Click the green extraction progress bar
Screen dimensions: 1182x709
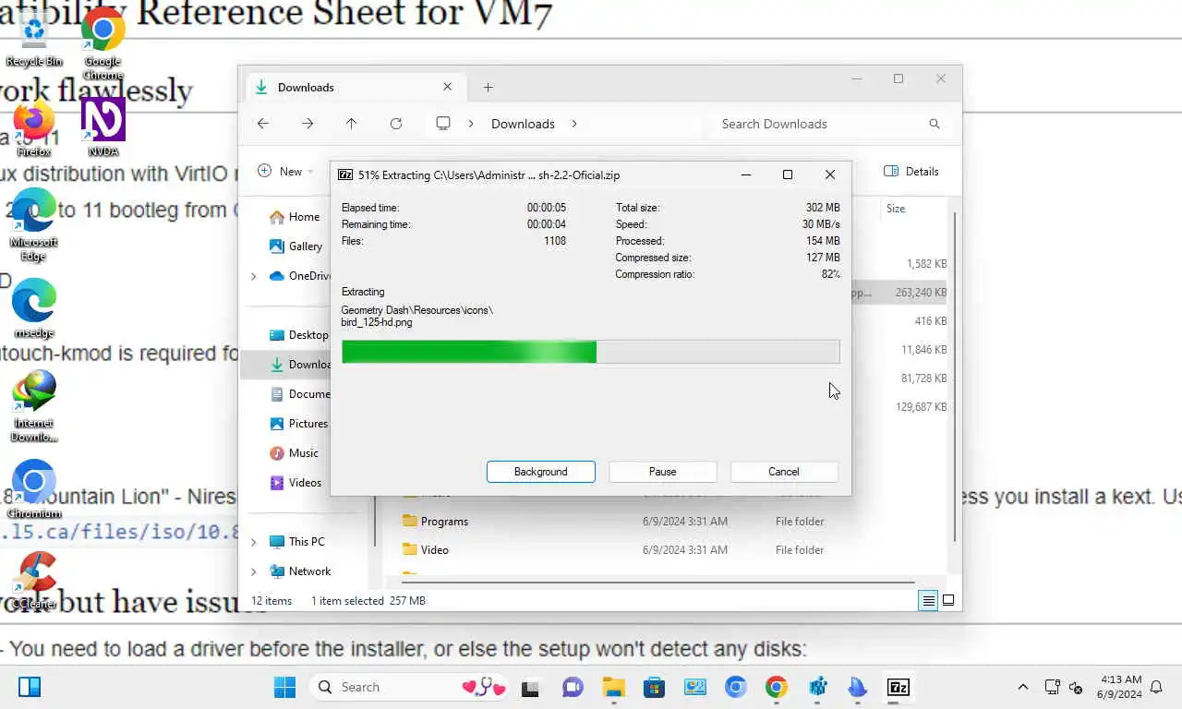(x=591, y=352)
